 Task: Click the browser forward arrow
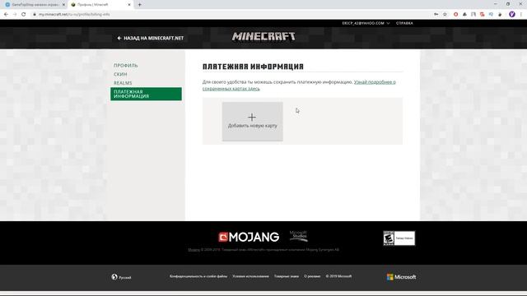pos(15,15)
